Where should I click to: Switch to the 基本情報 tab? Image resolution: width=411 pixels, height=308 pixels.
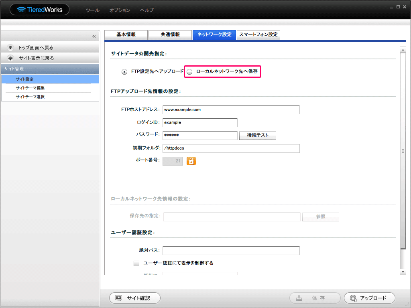coord(126,35)
